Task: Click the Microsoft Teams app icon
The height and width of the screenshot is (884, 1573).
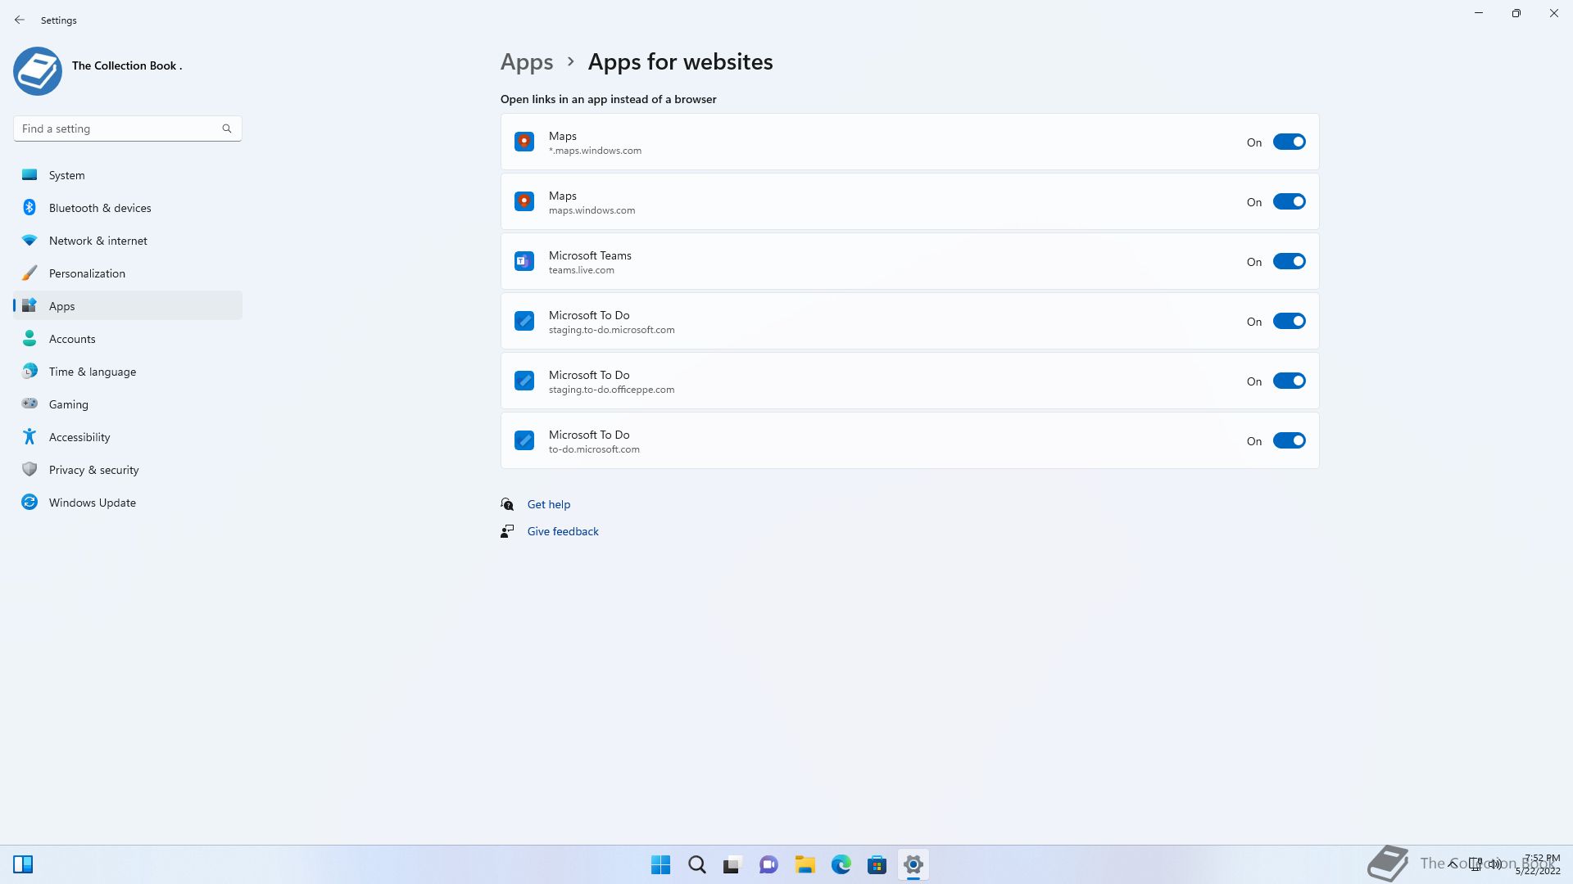Action: [x=524, y=261]
